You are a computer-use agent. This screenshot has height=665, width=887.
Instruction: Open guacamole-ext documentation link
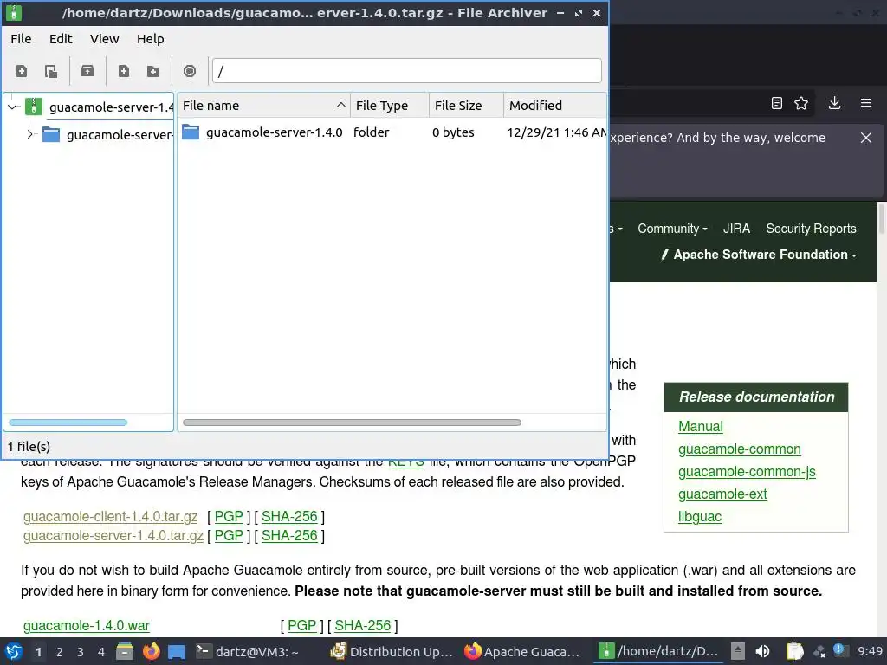722,494
